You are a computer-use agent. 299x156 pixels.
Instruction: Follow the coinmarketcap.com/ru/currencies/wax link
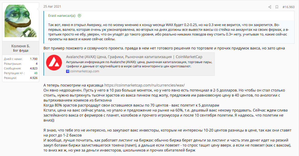coord(144,85)
